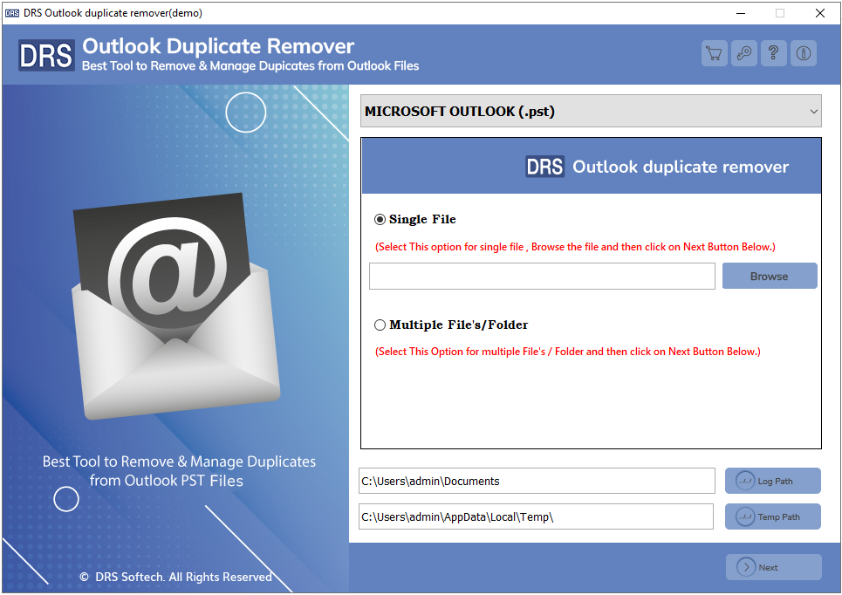Screen dimensions: 842x595
Task: Click the envelope with @ symbol image
Action: click(176, 306)
